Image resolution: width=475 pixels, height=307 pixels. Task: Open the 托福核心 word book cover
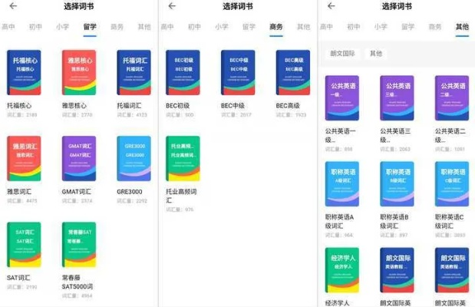click(24, 72)
